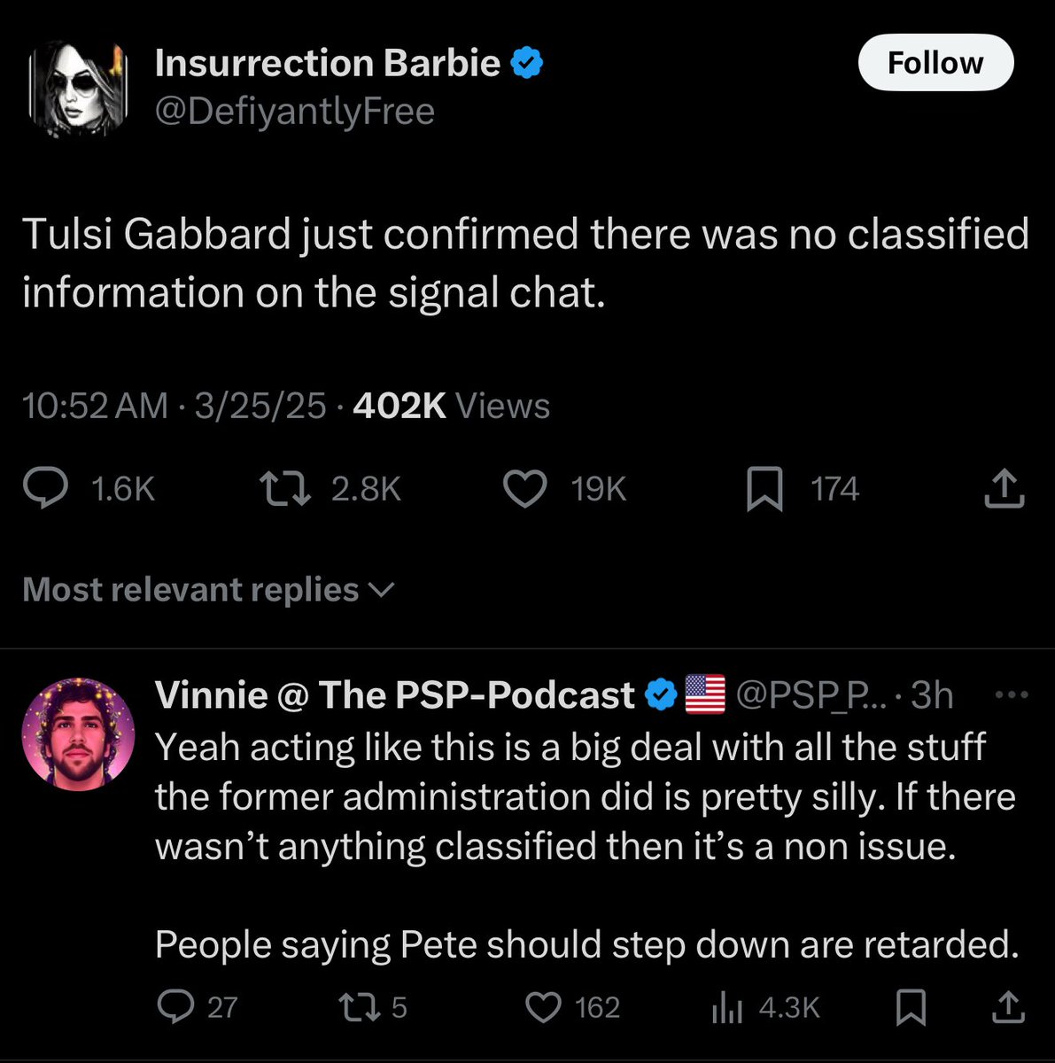
Task: Share the main post
Action: (x=1005, y=489)
